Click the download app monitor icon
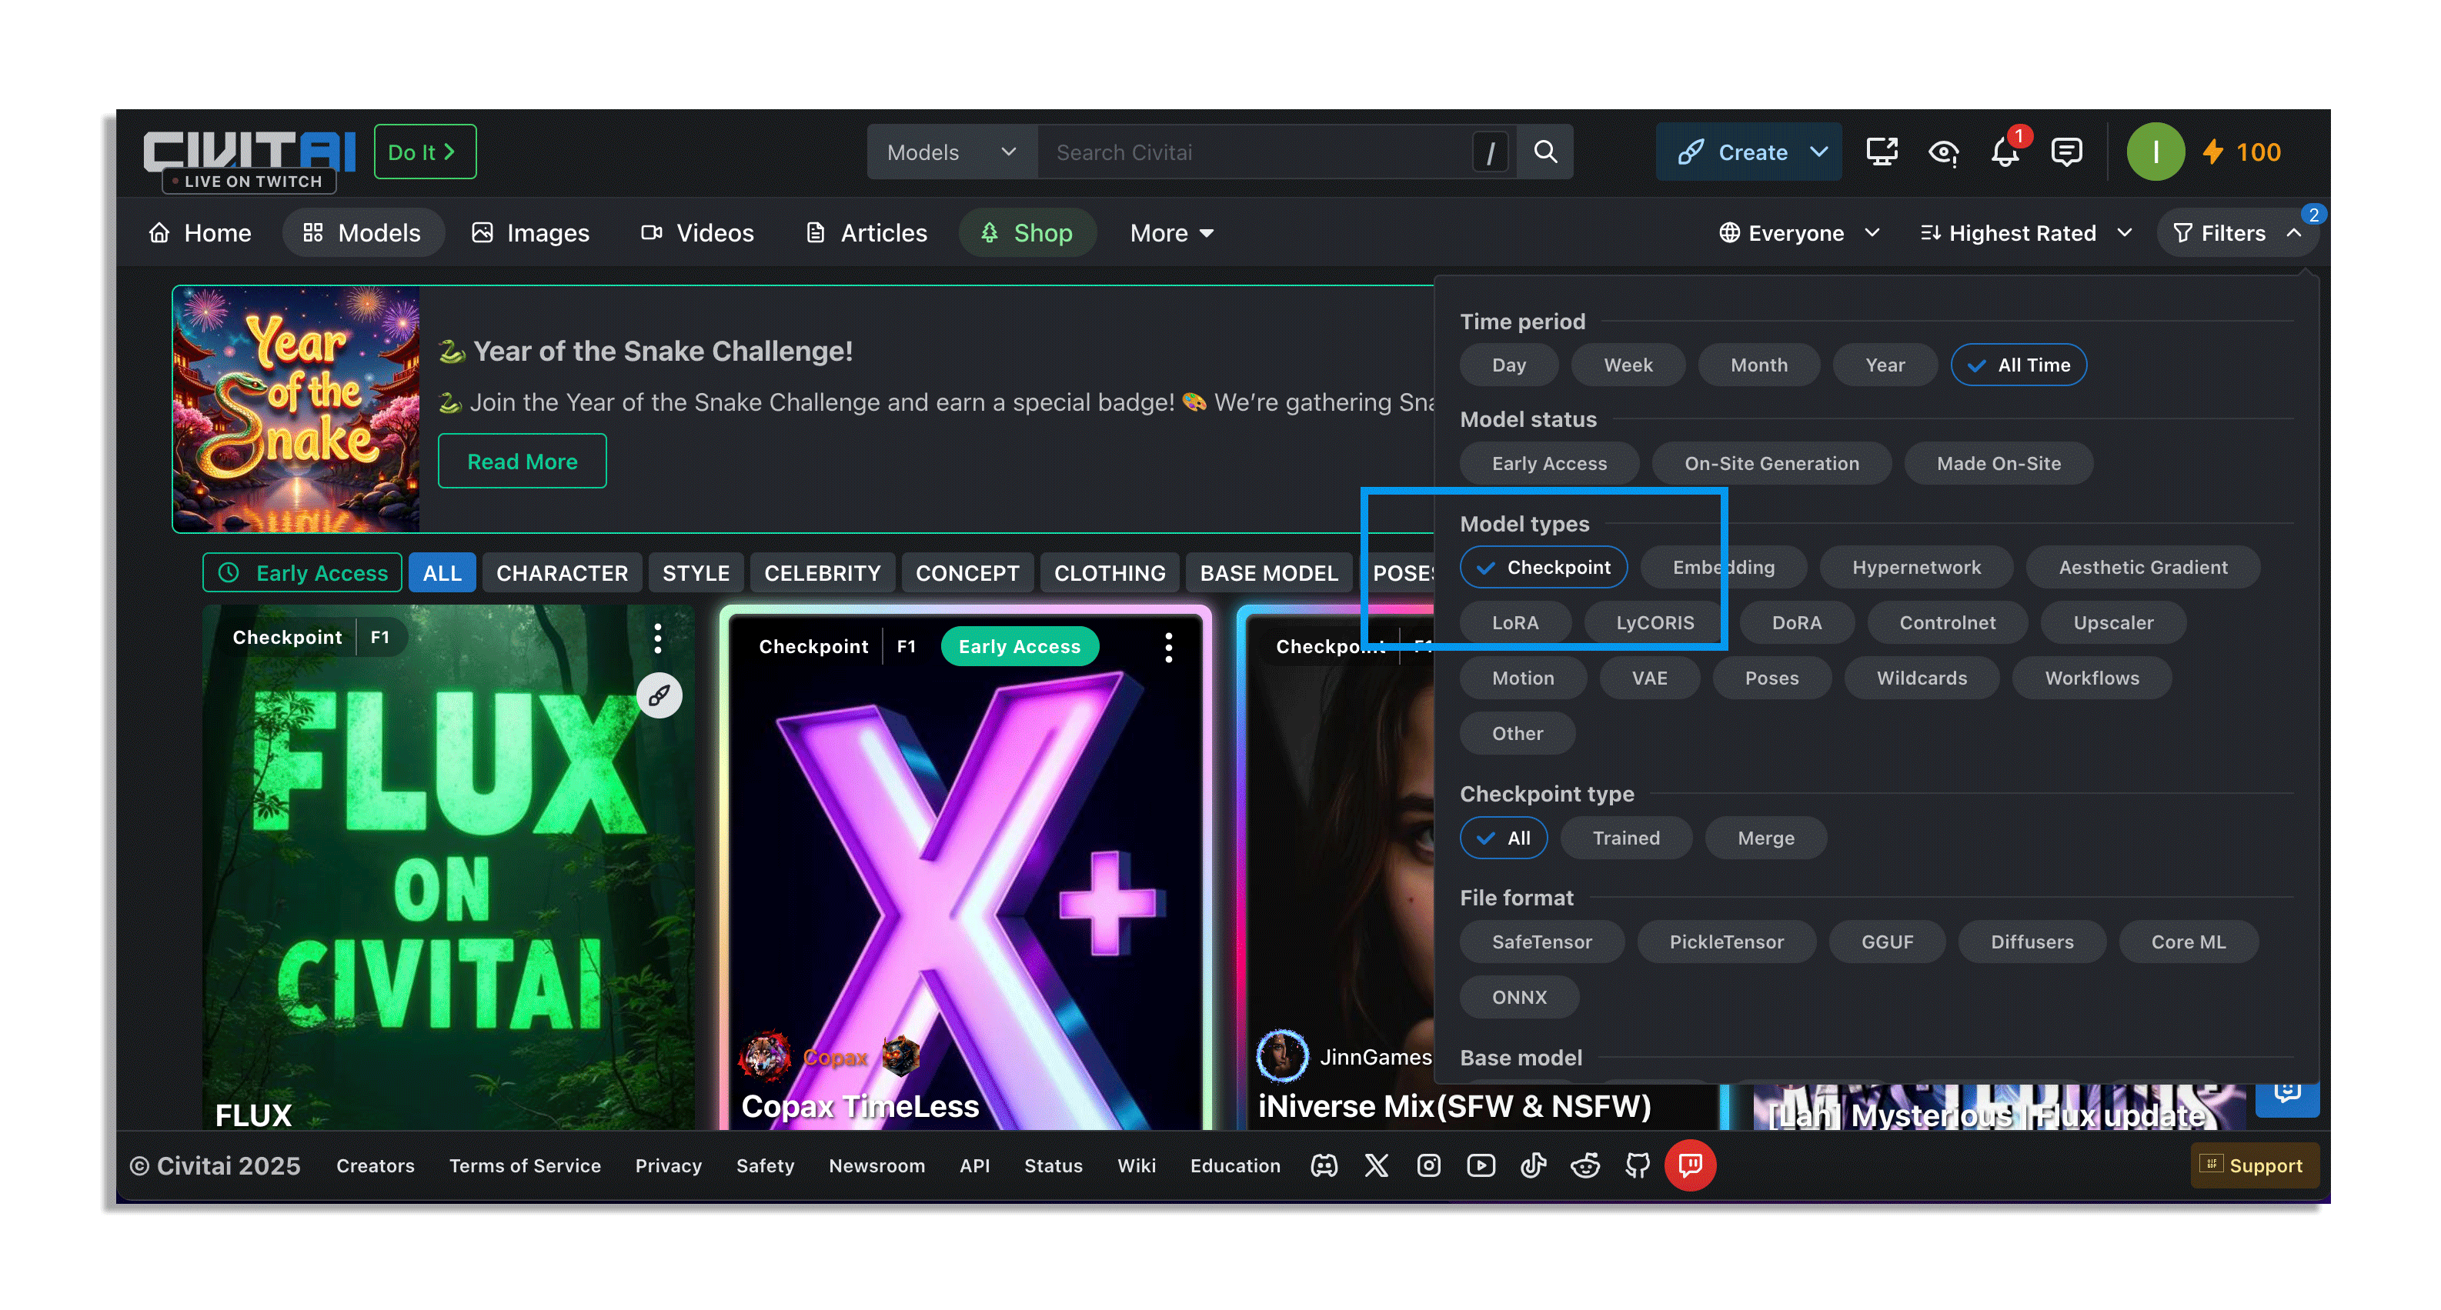 click(x=1881, y=152)
